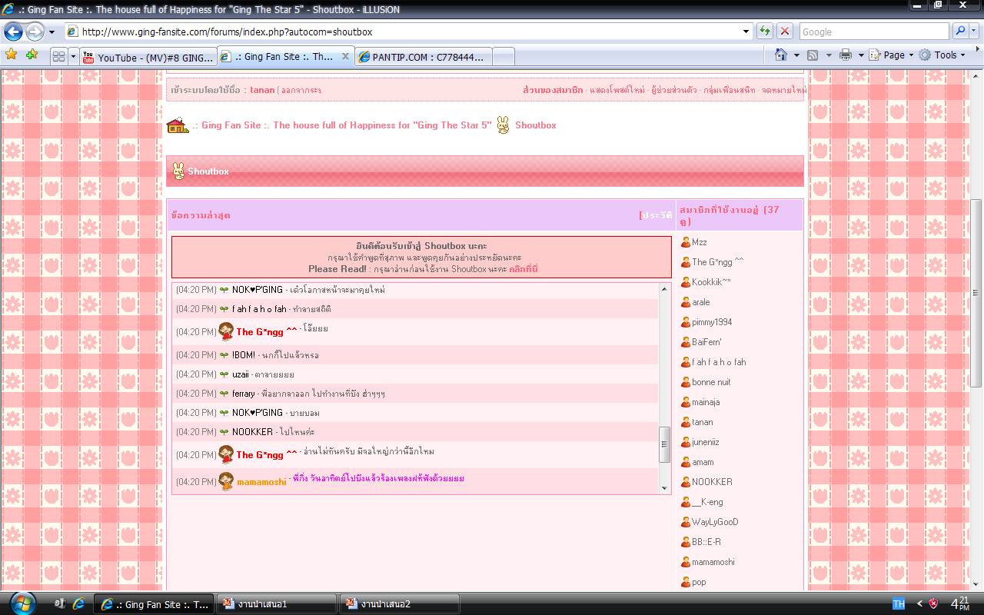The height and width of the screenshot is (615, 984).
Task: Open member arale in online list
Action: (701, 302)
